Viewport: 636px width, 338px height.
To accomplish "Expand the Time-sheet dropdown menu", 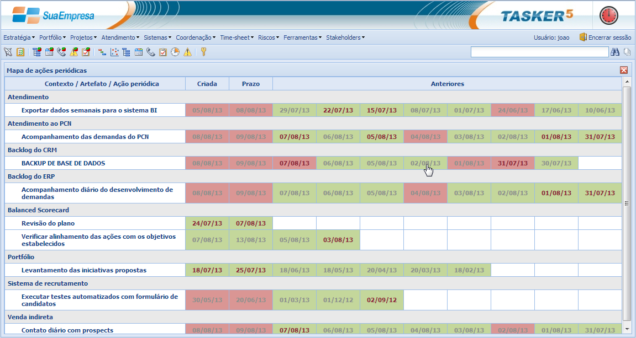I will click(x=238, y=37).
